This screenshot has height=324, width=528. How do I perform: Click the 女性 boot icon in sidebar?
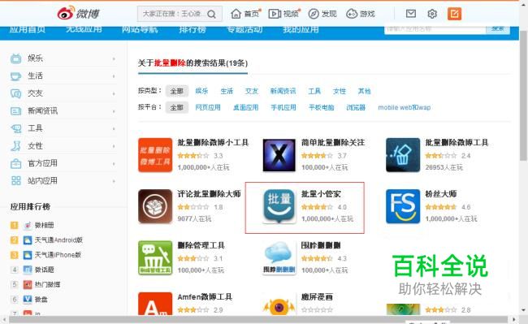15,145
